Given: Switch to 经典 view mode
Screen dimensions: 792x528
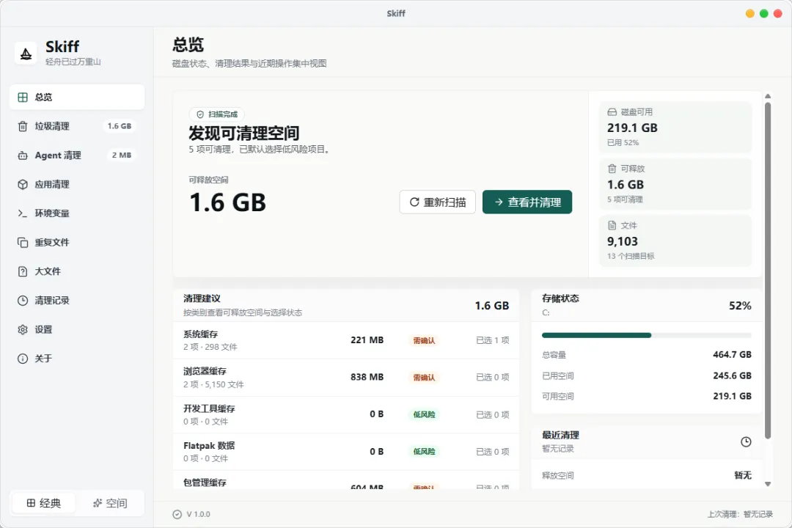Looking at the screenshot, I should coord(44,503).
